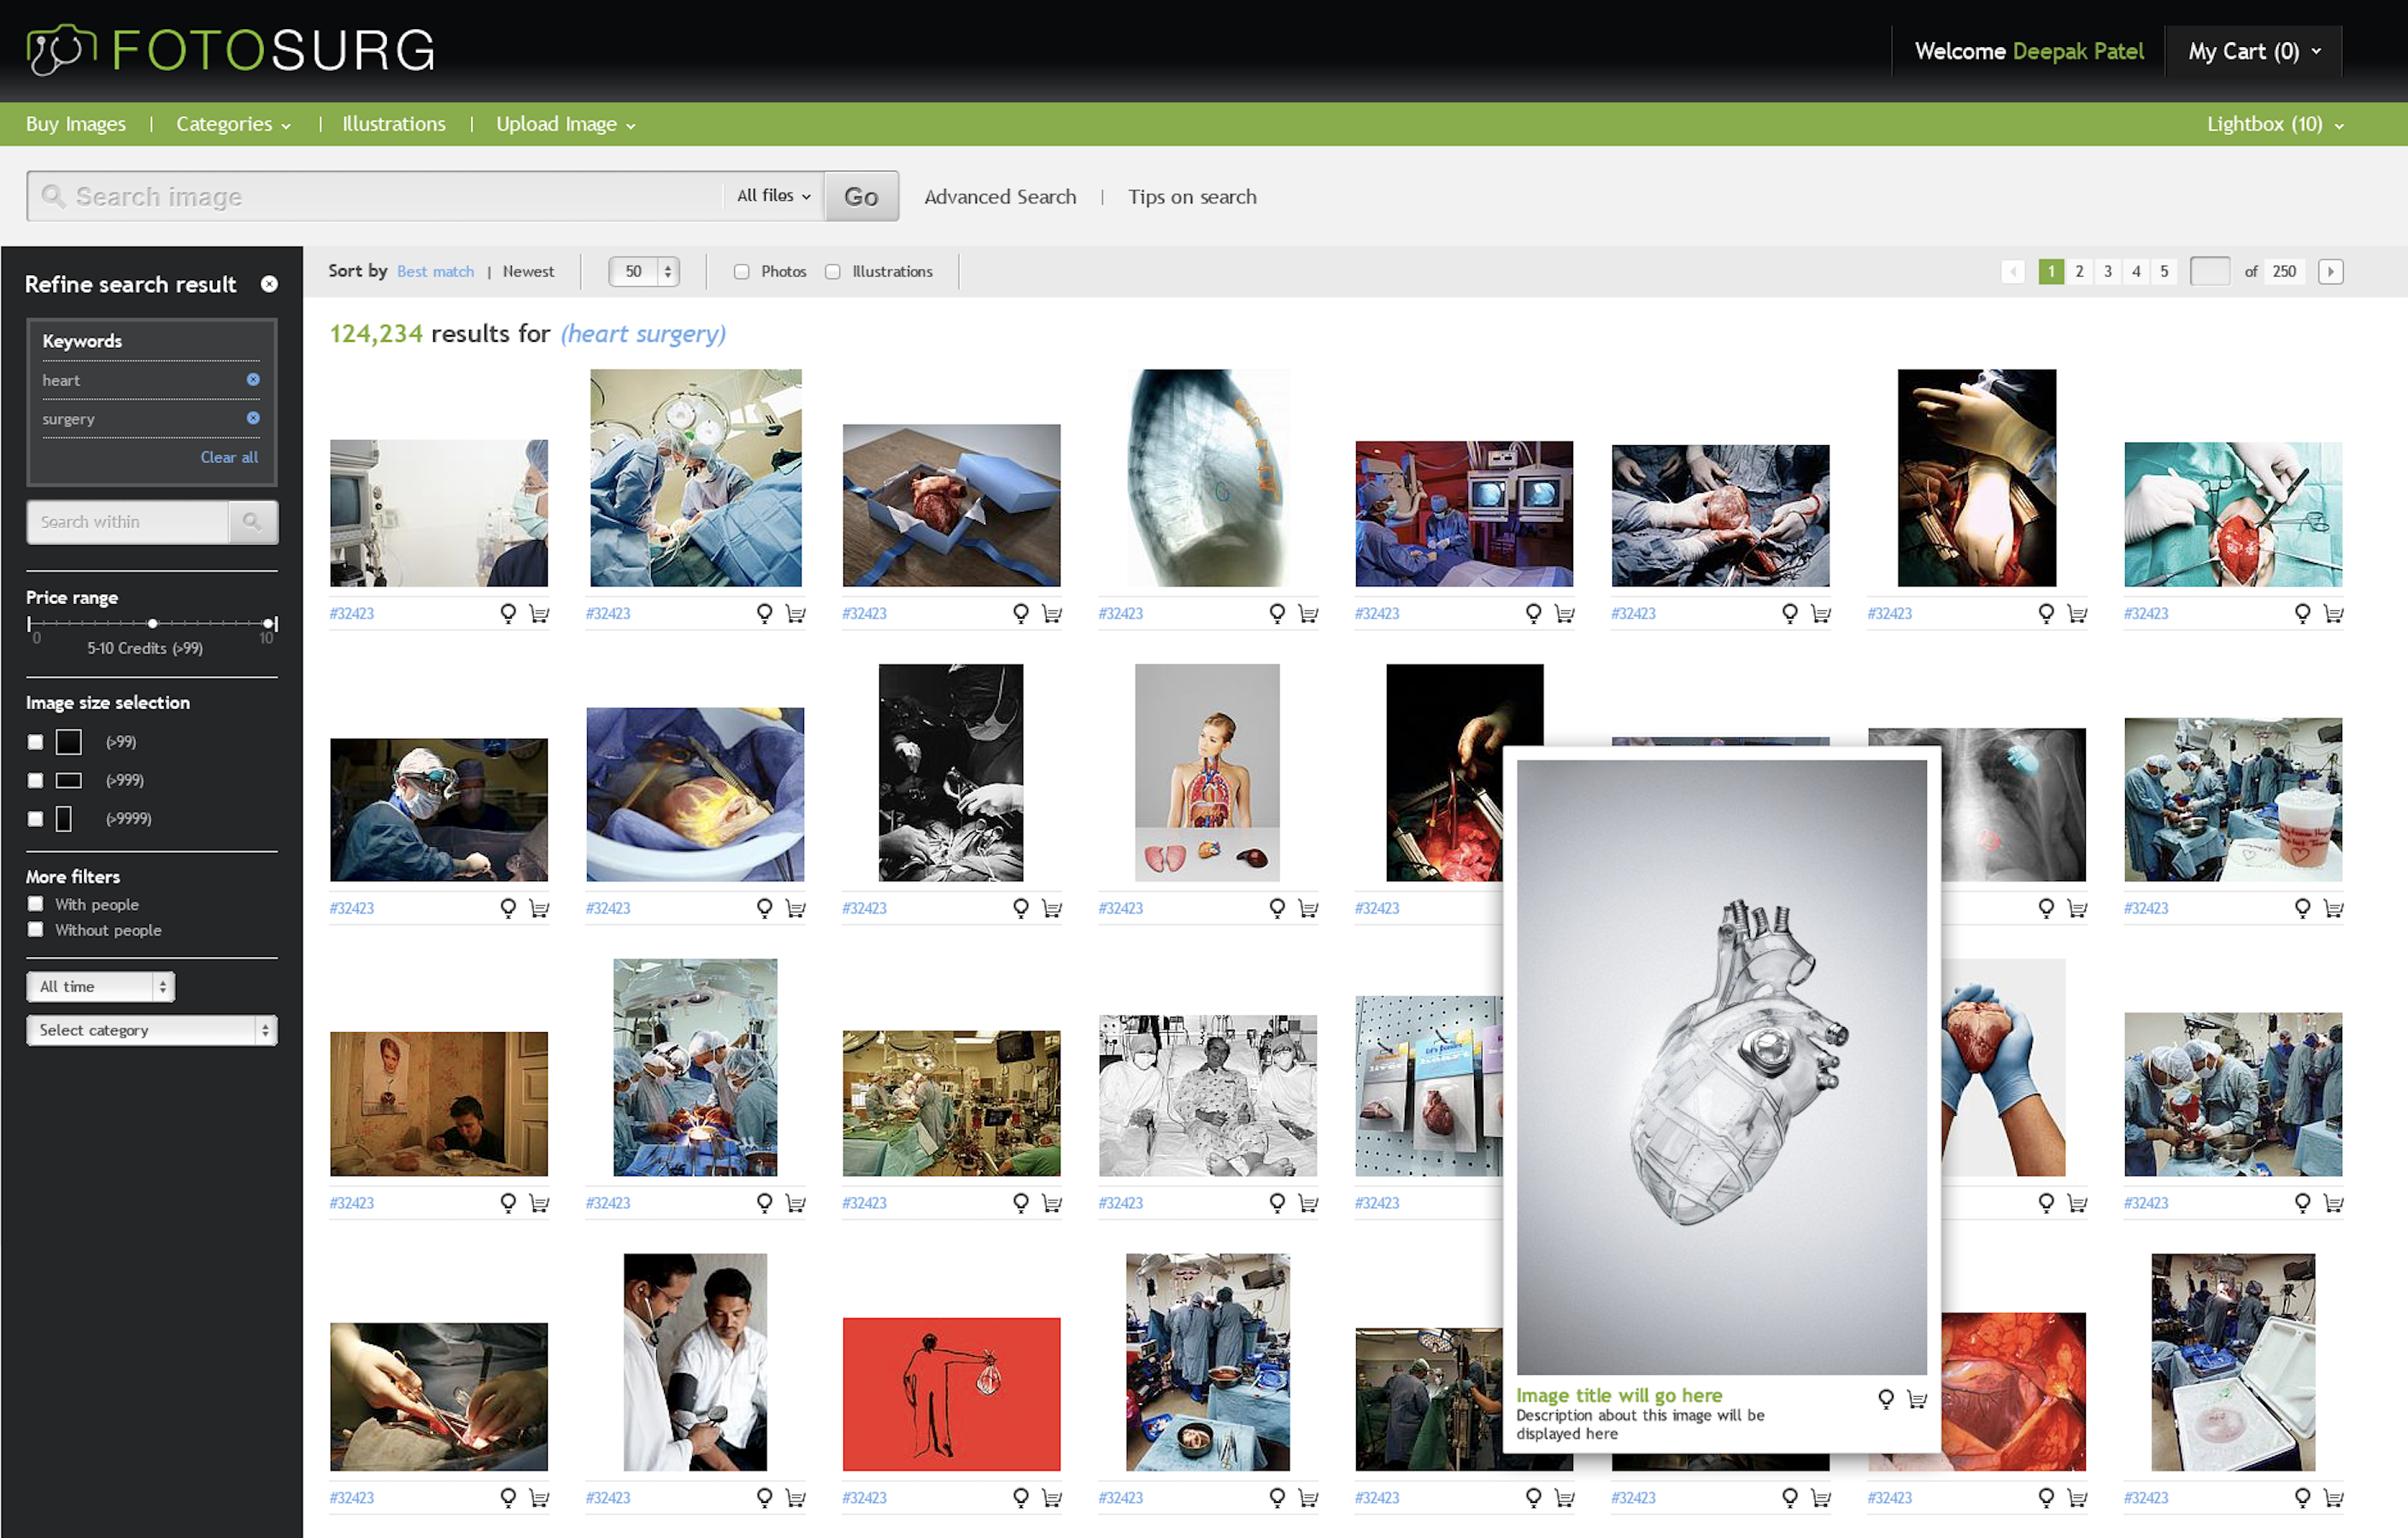This screenshot has height=1538, width=2408.
Task: Click 'Clear all' keywords link
Action: 229,457
